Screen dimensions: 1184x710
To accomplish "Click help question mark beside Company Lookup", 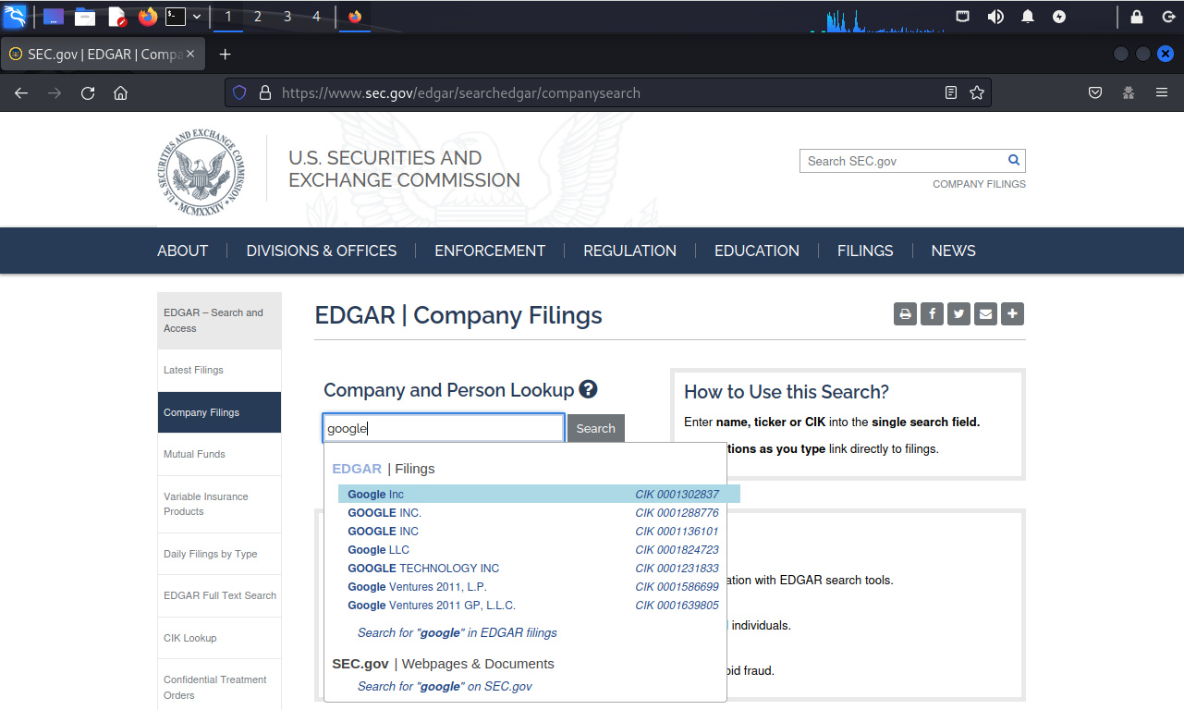I will [588, 390].
